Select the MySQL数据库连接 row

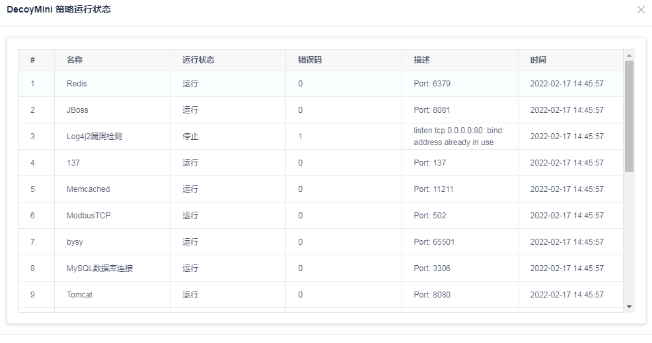[100, 268]
